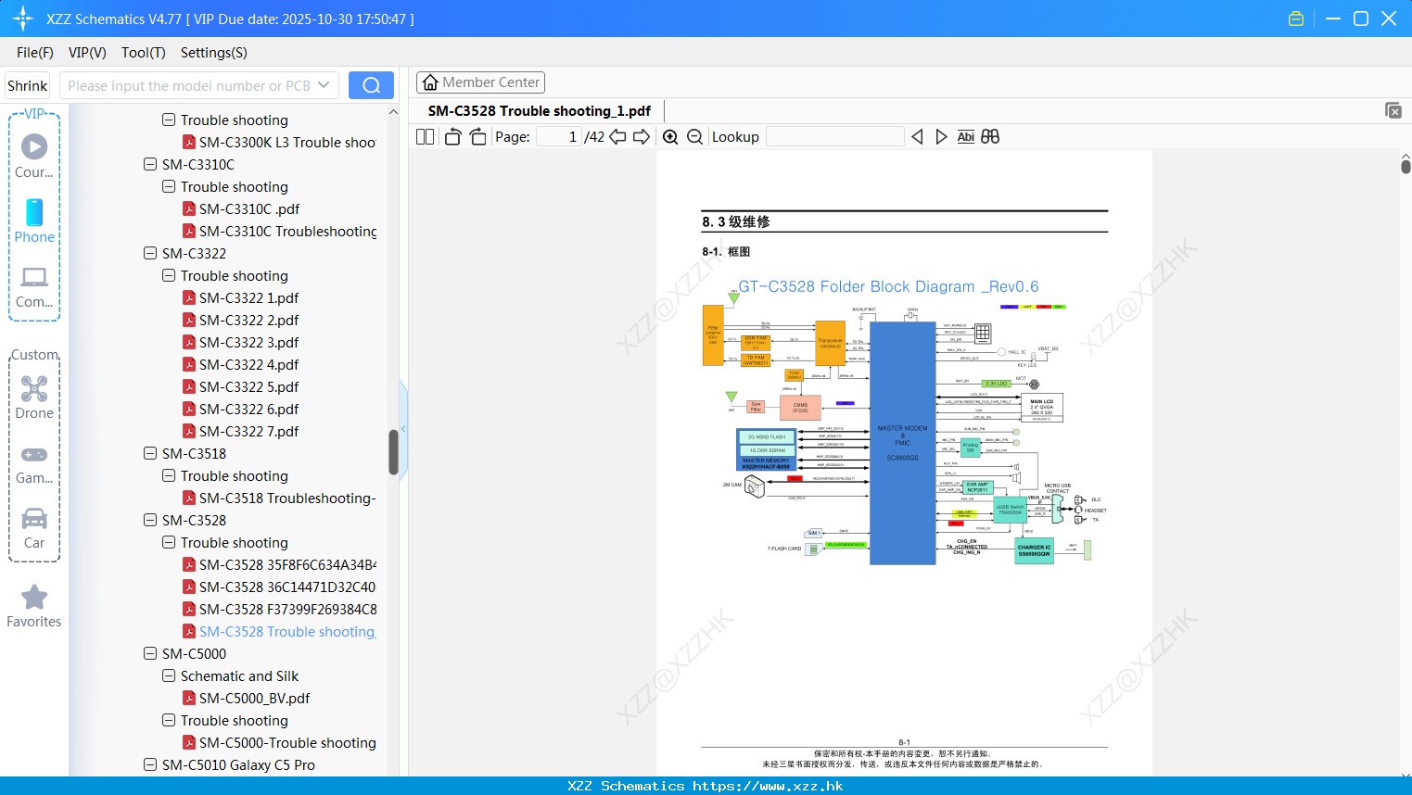Find next lookup match
1412x795 pixels.
[x=941, y=136]
